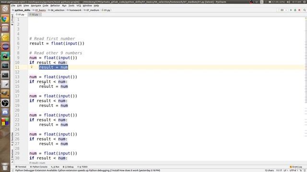The height and width of the screenshot is (172, 307).
Task: Click the lightbulb intention icon on line 11
Action: [32, 67]
